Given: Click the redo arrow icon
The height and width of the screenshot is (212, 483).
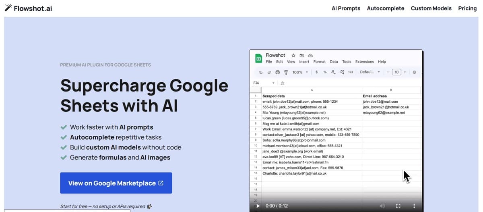Looking at the screenshot, I should click(269, 72).
